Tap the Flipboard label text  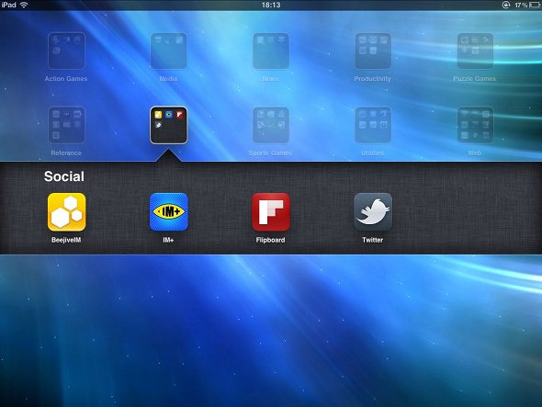pyautogui.click(x=271, y=240)
